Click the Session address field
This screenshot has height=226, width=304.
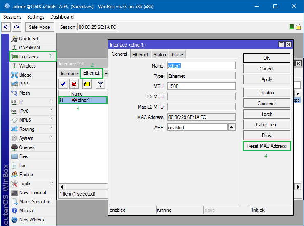tap(97, 27)
